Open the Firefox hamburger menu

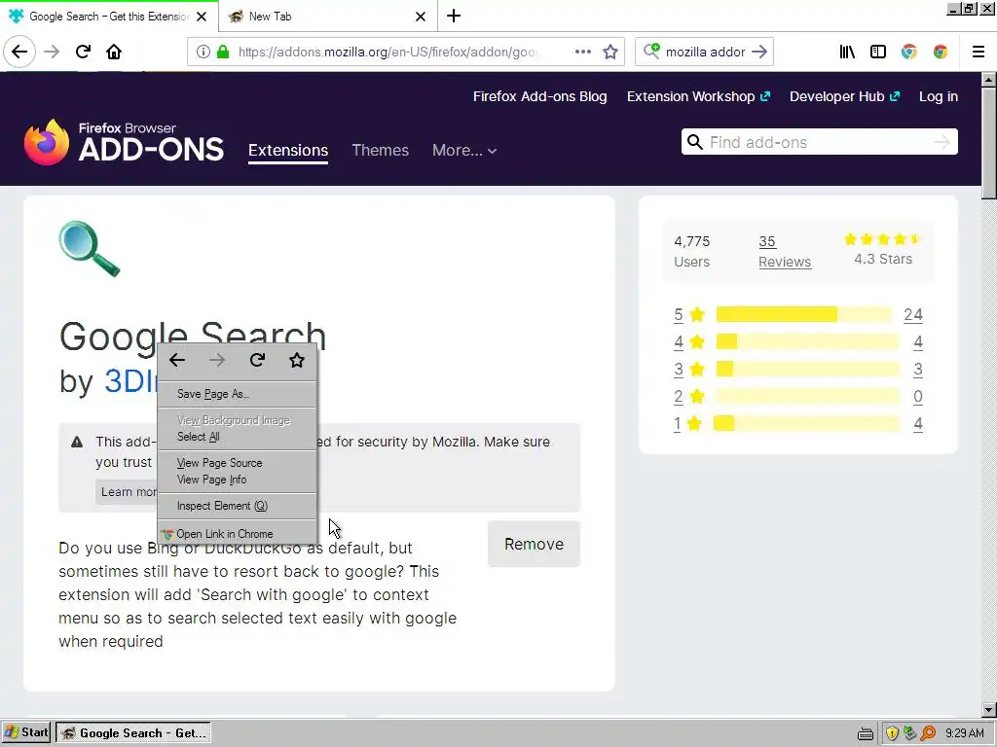[x=978, y=52]
